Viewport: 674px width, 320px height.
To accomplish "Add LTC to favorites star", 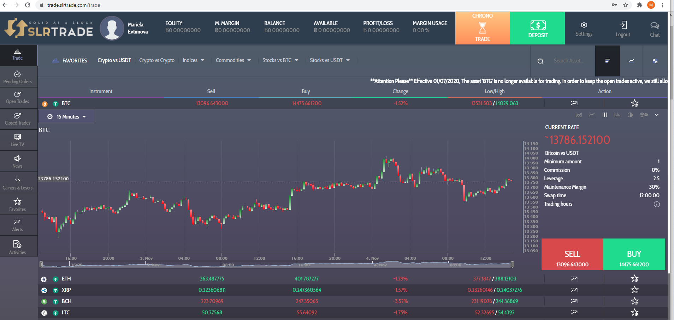I will click(634, 313).
